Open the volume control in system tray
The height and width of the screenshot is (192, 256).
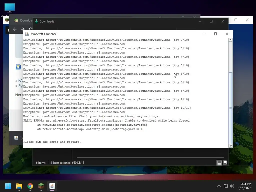point(232,186)
